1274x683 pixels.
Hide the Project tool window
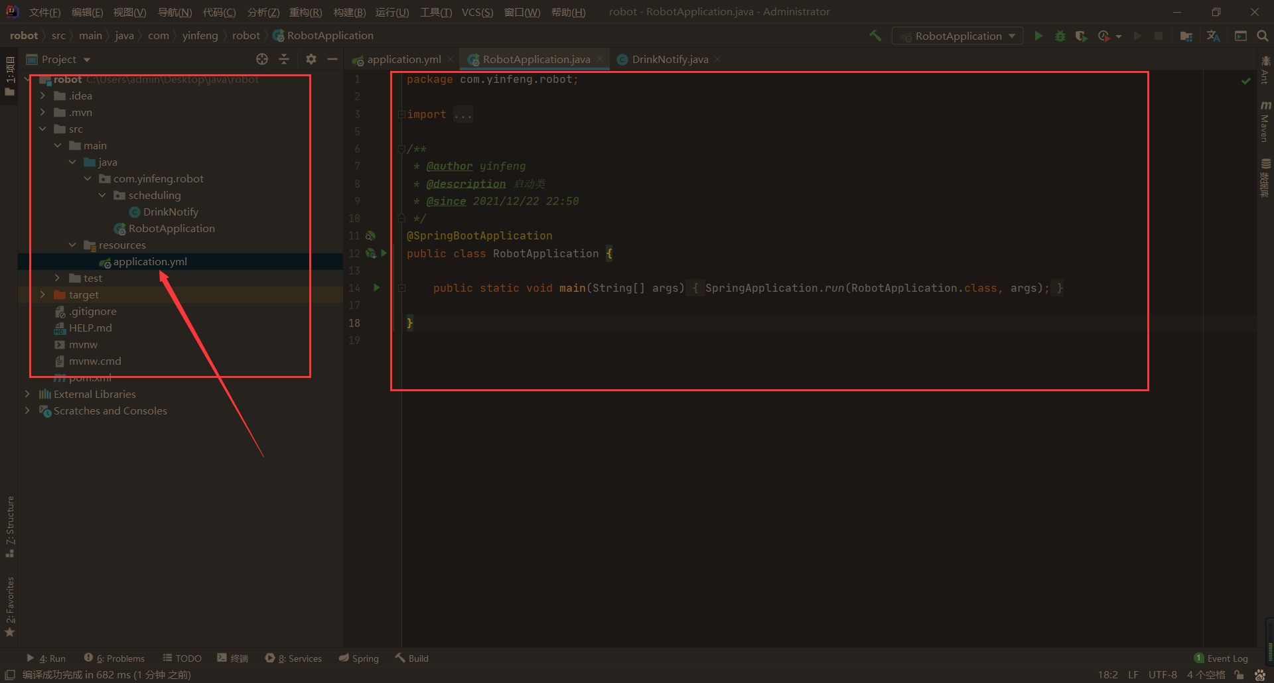(332, 59)
